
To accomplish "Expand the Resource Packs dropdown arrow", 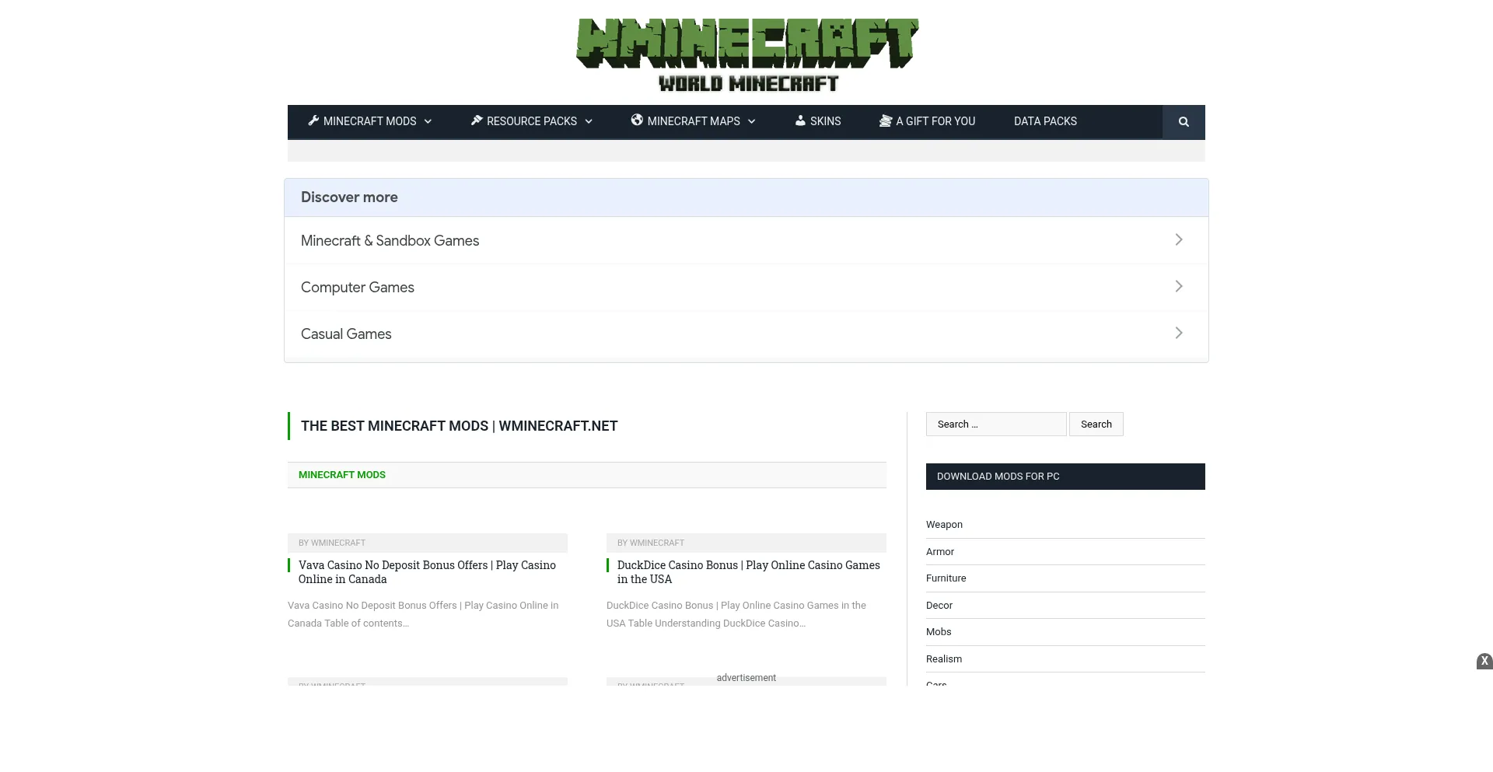I will tap(589, 121).
